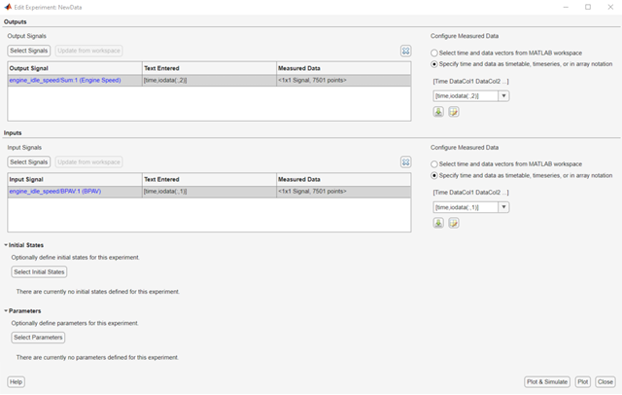Select timetable/array notation radio for Outputs
622x395 pixels.
pyautogui.click(x=434, y=64)
